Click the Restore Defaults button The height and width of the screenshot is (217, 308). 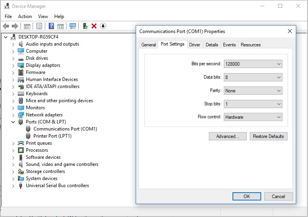[x=268, y=136]
